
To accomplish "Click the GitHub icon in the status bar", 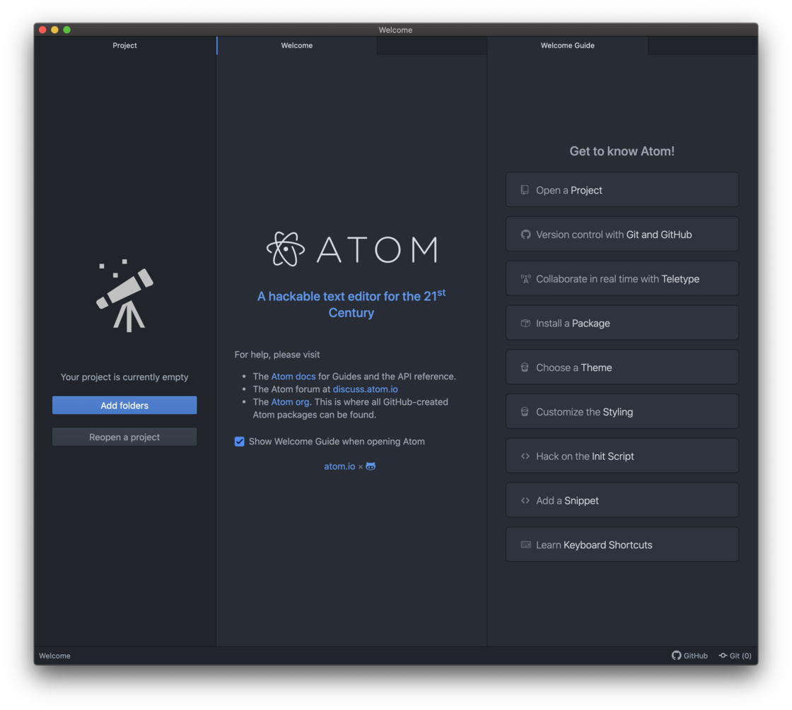I will click(x=675, y=656).
